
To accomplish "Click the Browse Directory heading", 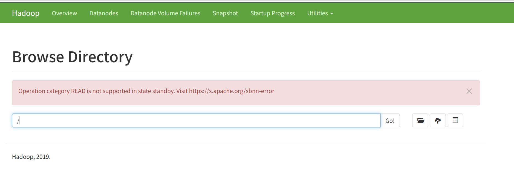I will [72, 56].
